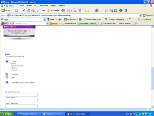This screenshot has height=116, width=154.
Task: Open the Yandex search box dropdown in the AVG toolbar
Action: coord(47,24)
